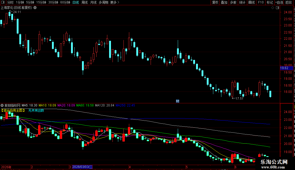Expand the 股朋指标网 indicator dropdown

(x=2, y=105)
